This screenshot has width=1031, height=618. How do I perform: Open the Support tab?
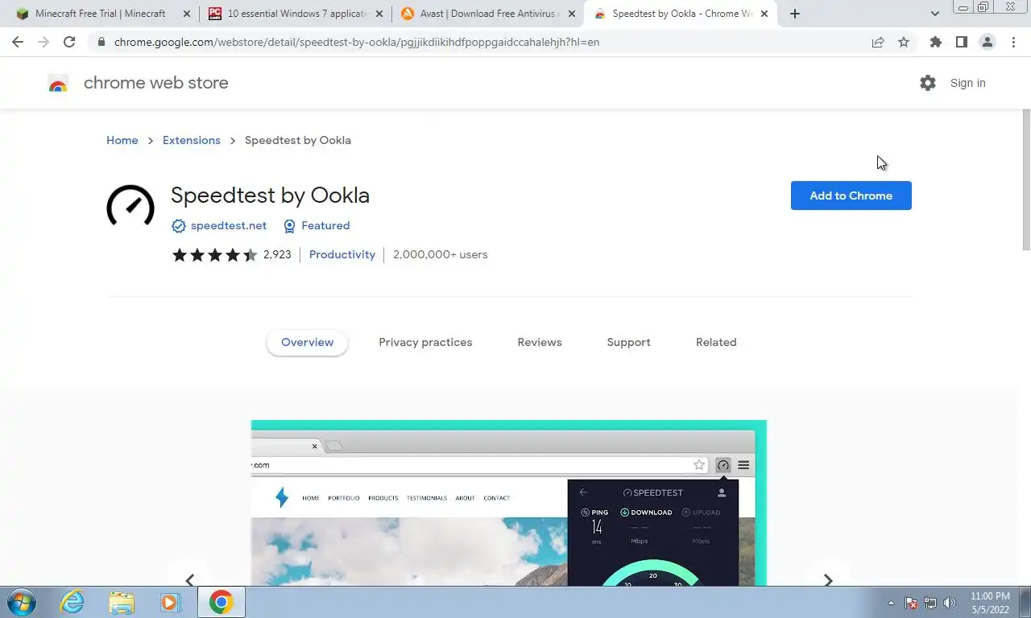click(x=628, y=342)
